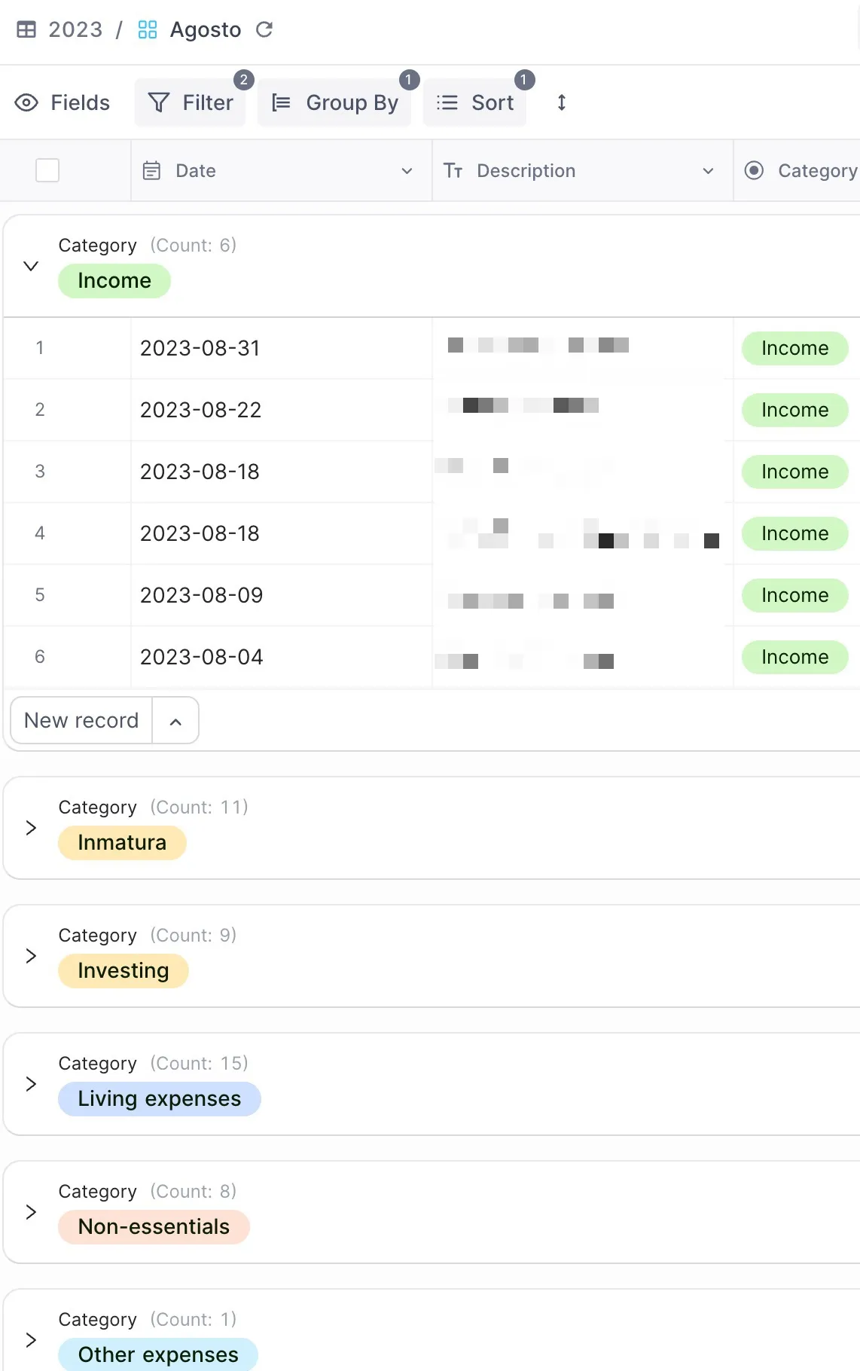860x1371 pixels.
Task: Open the Description column dropdown arrow
Action: pyautogui.click(x=708, y=171)
